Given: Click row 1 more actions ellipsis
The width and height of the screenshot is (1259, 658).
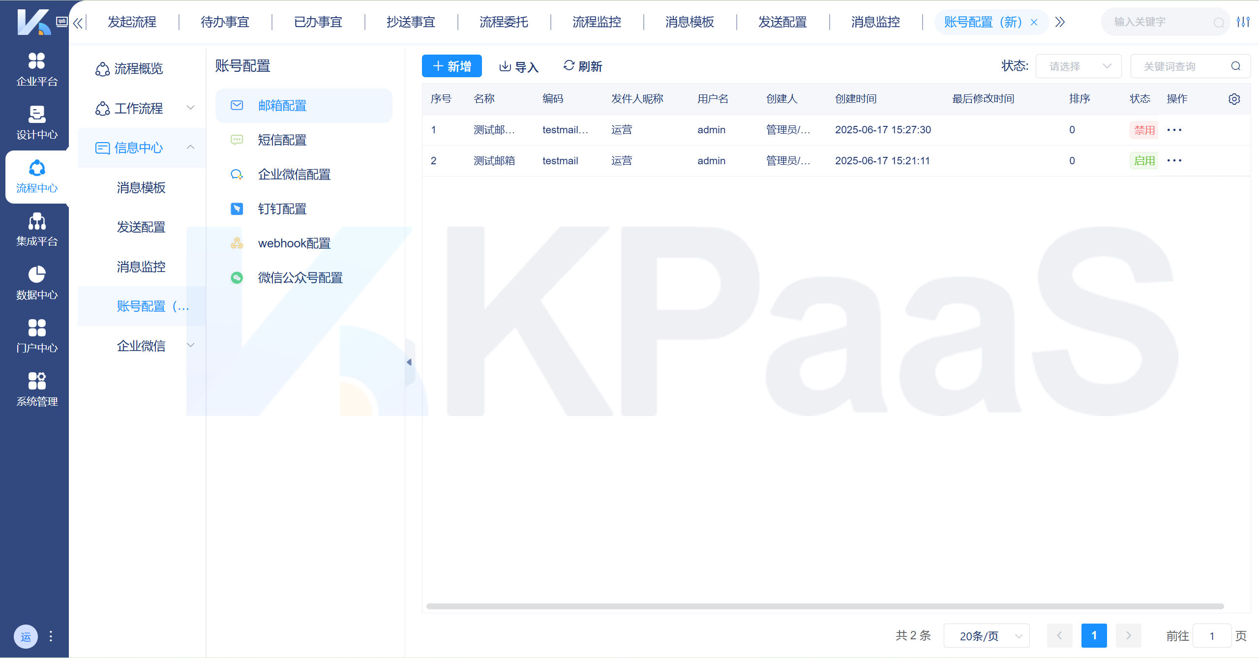Looking at the screenshot, I should (x=1174, y=130).
